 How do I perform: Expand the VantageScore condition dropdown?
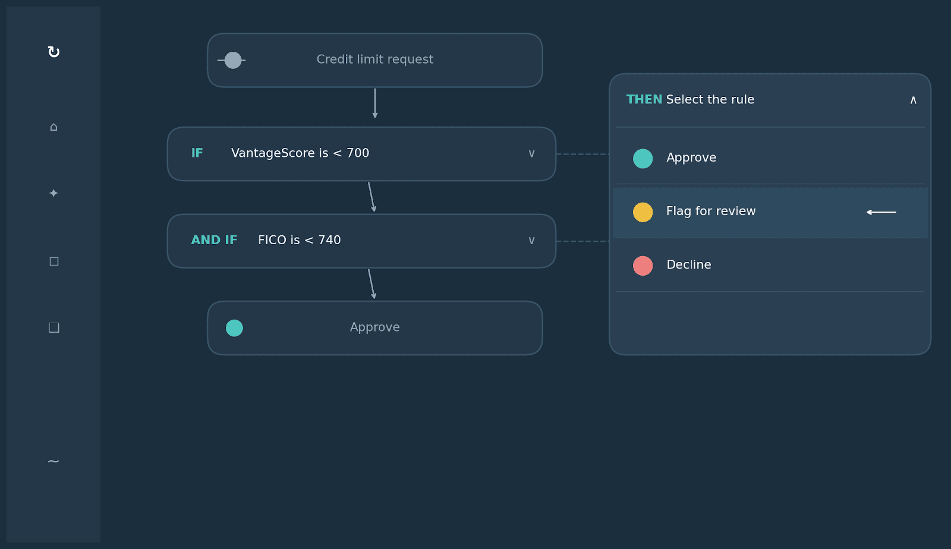click(x=531, y=153)
